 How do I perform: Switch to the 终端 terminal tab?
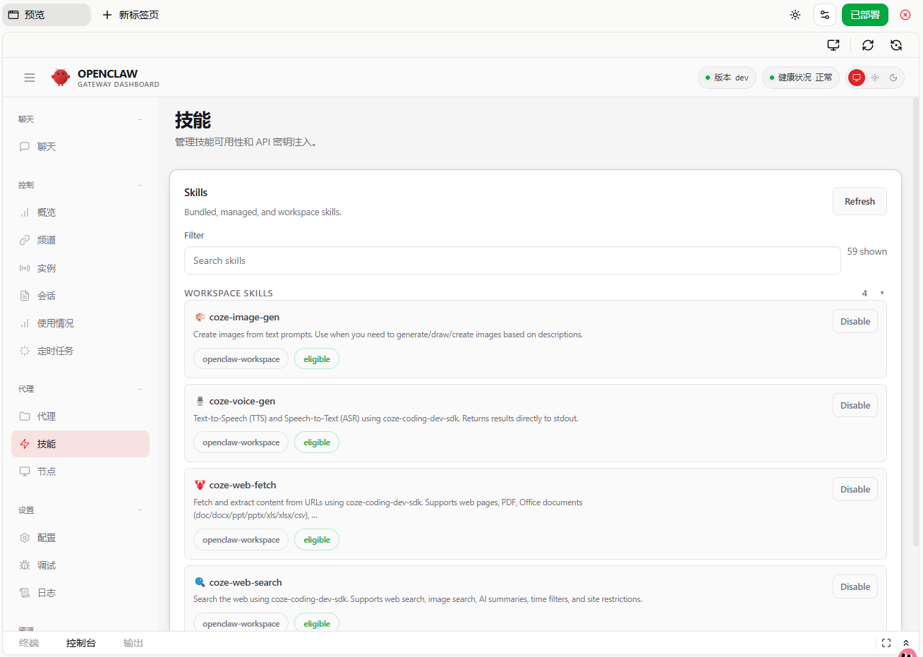(x=29, y=643)
